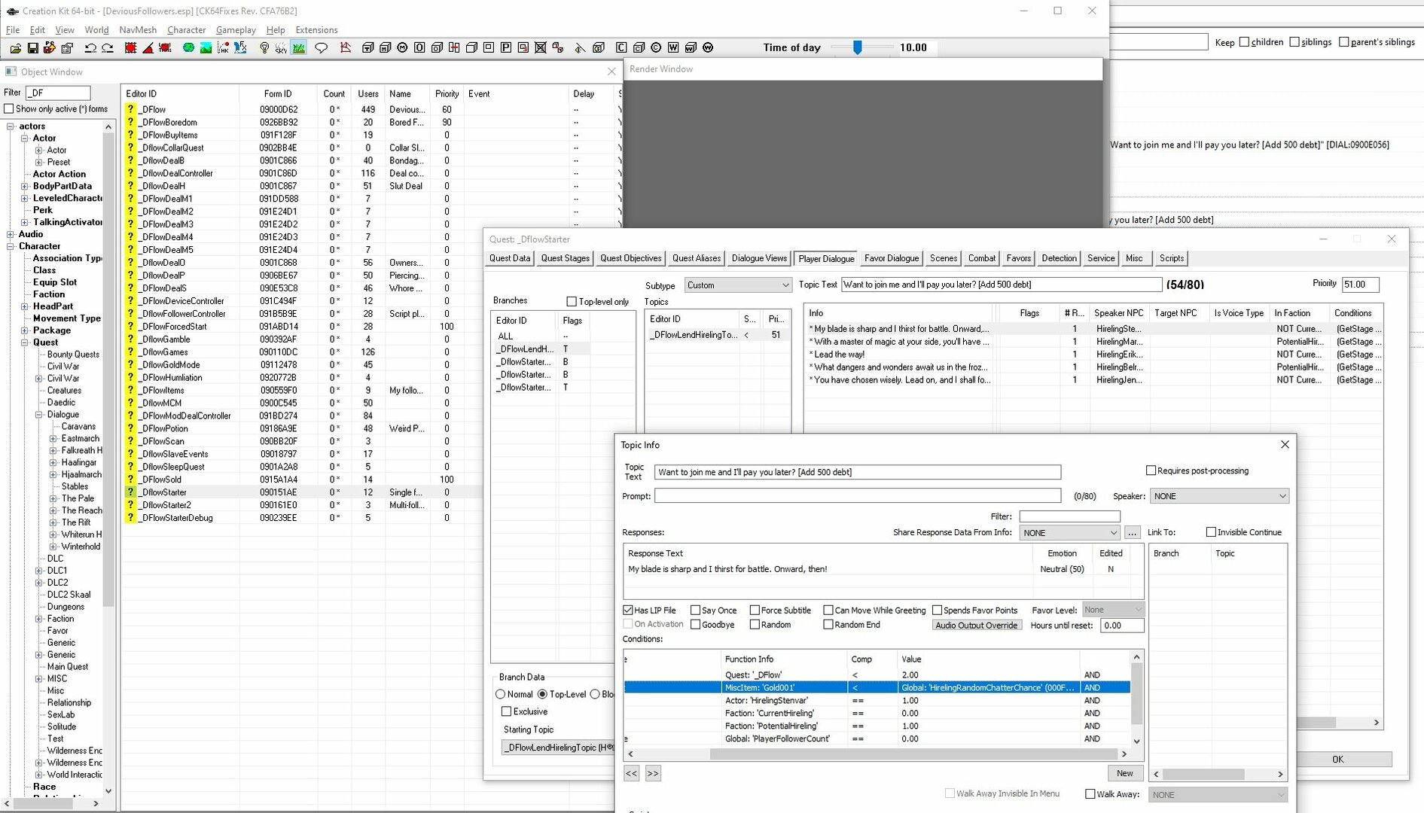Click the New condition button
Screen dimensions: 1424x813
[x=1125, y=773]
